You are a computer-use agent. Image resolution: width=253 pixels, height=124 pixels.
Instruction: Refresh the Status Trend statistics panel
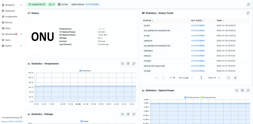pos(248,13)
